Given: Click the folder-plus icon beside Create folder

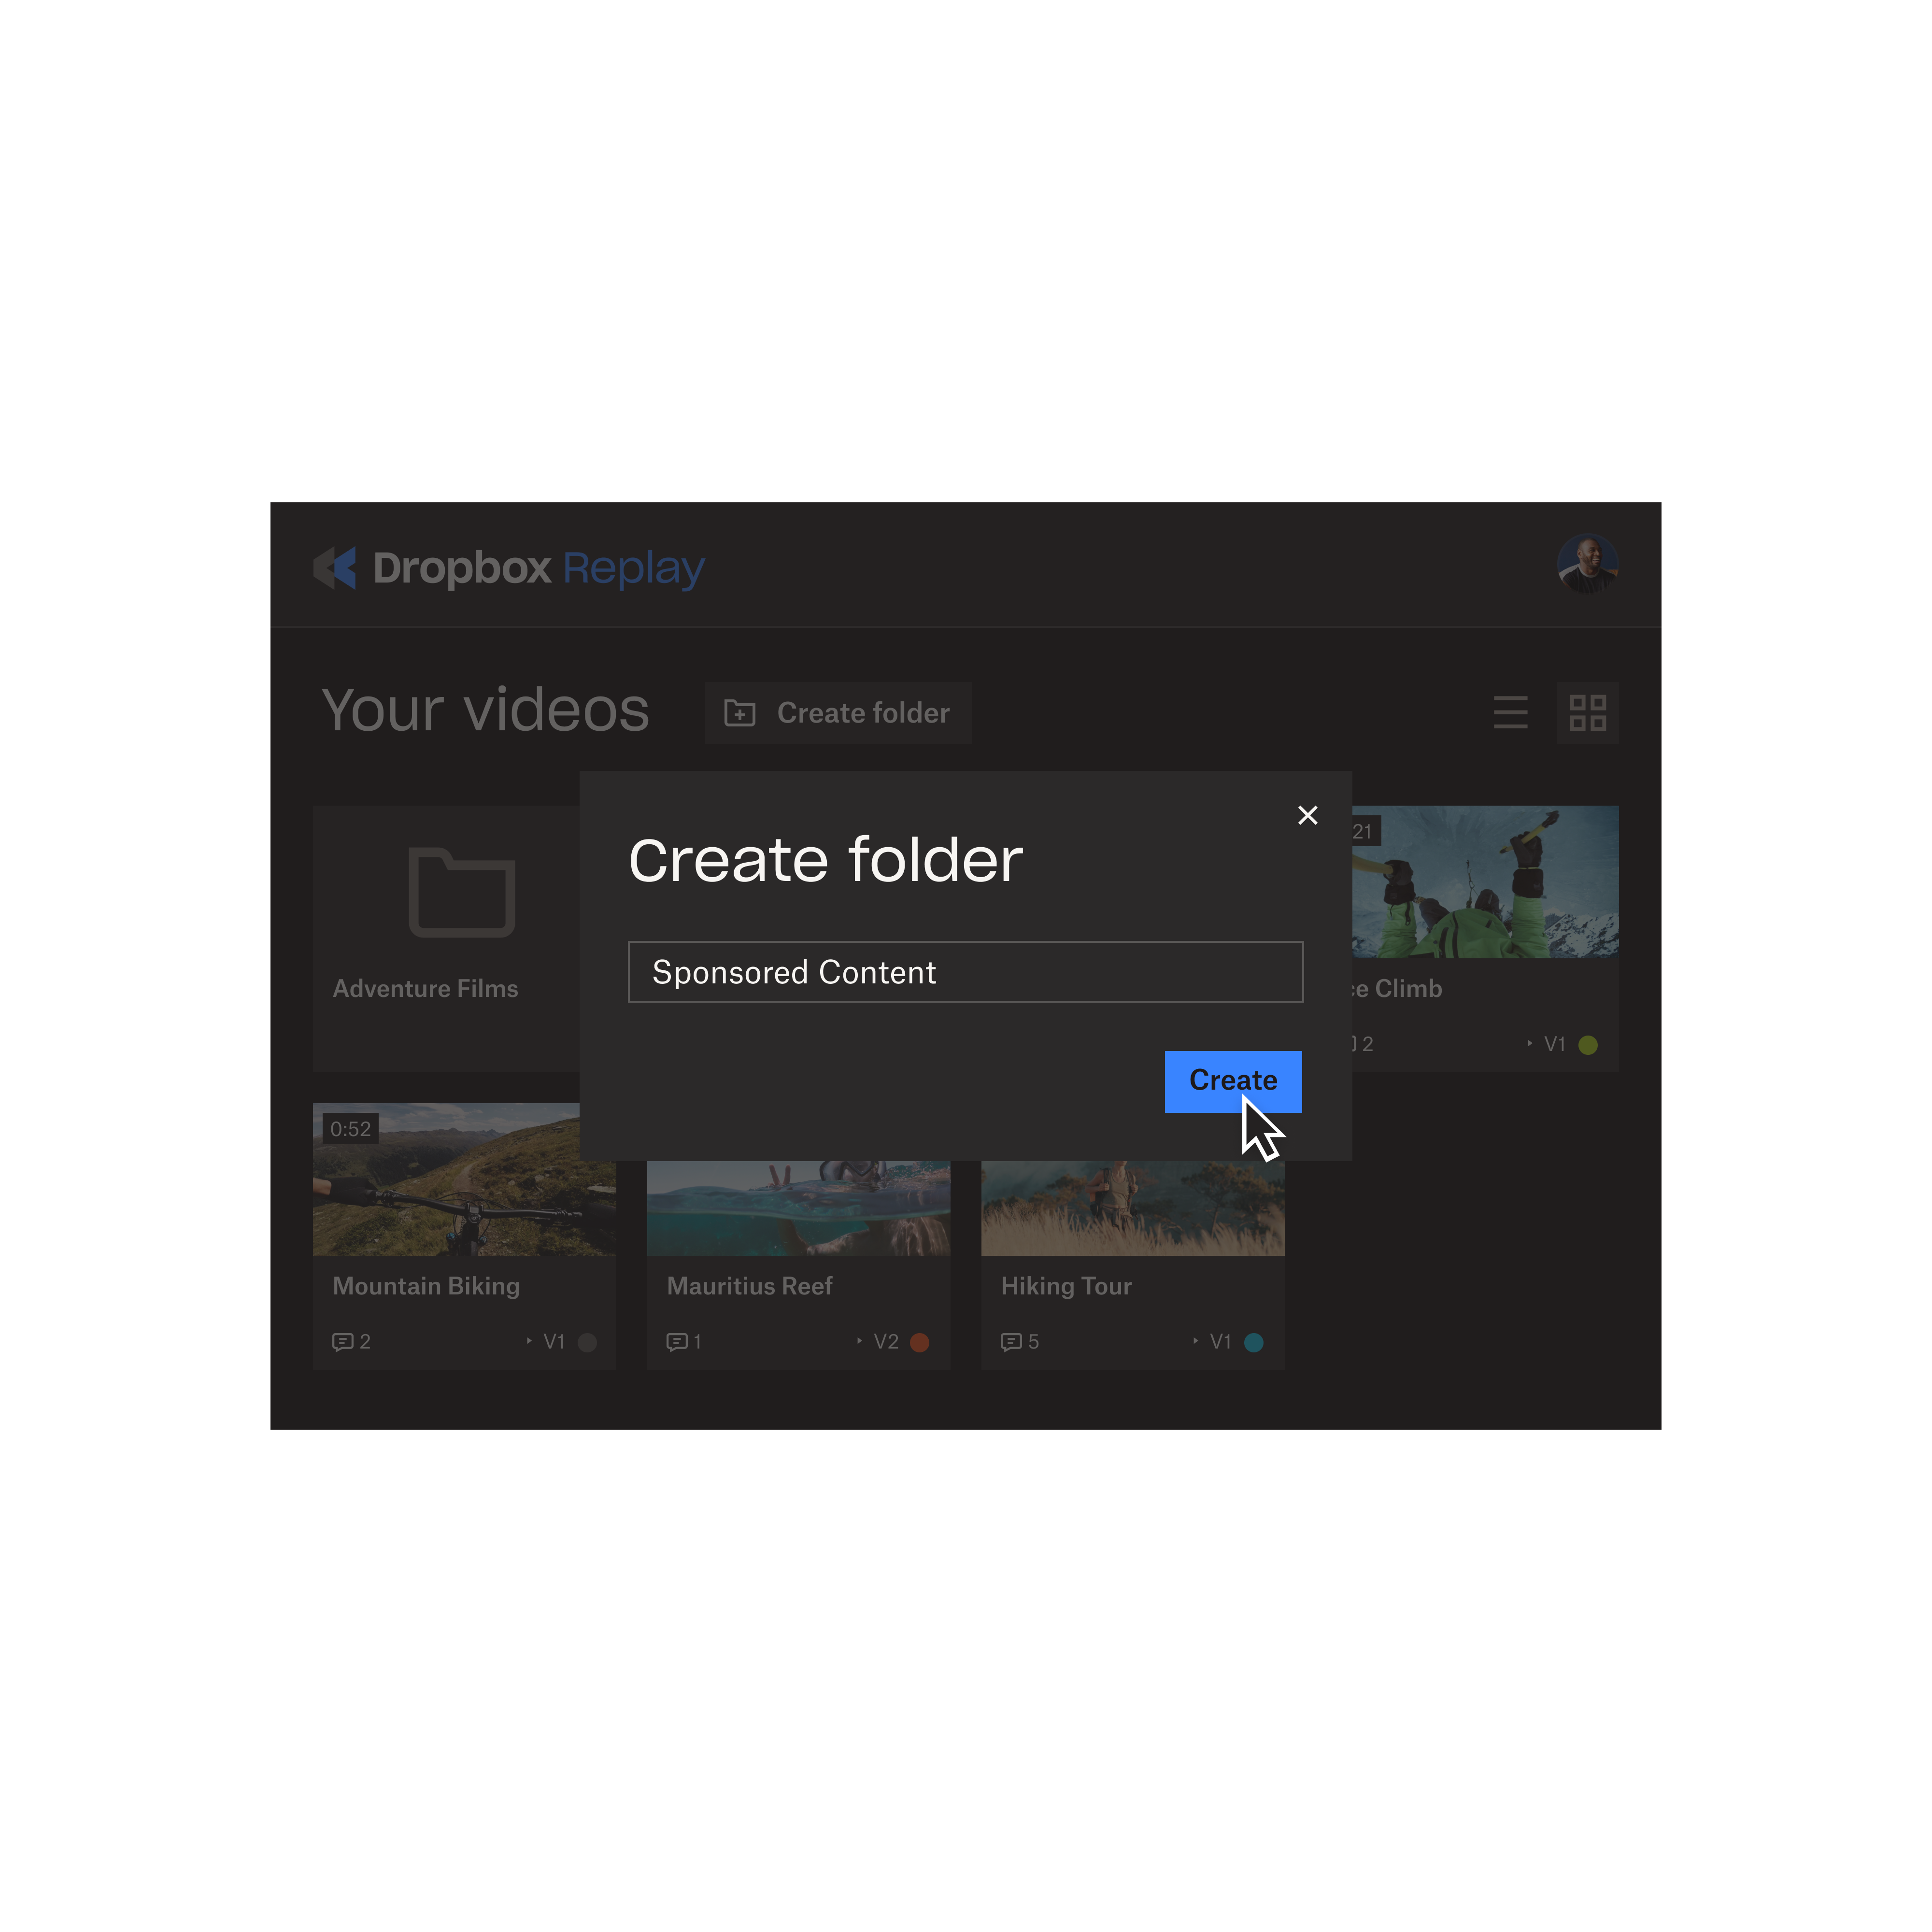Looking at the screenshot, I should [740, 712].
